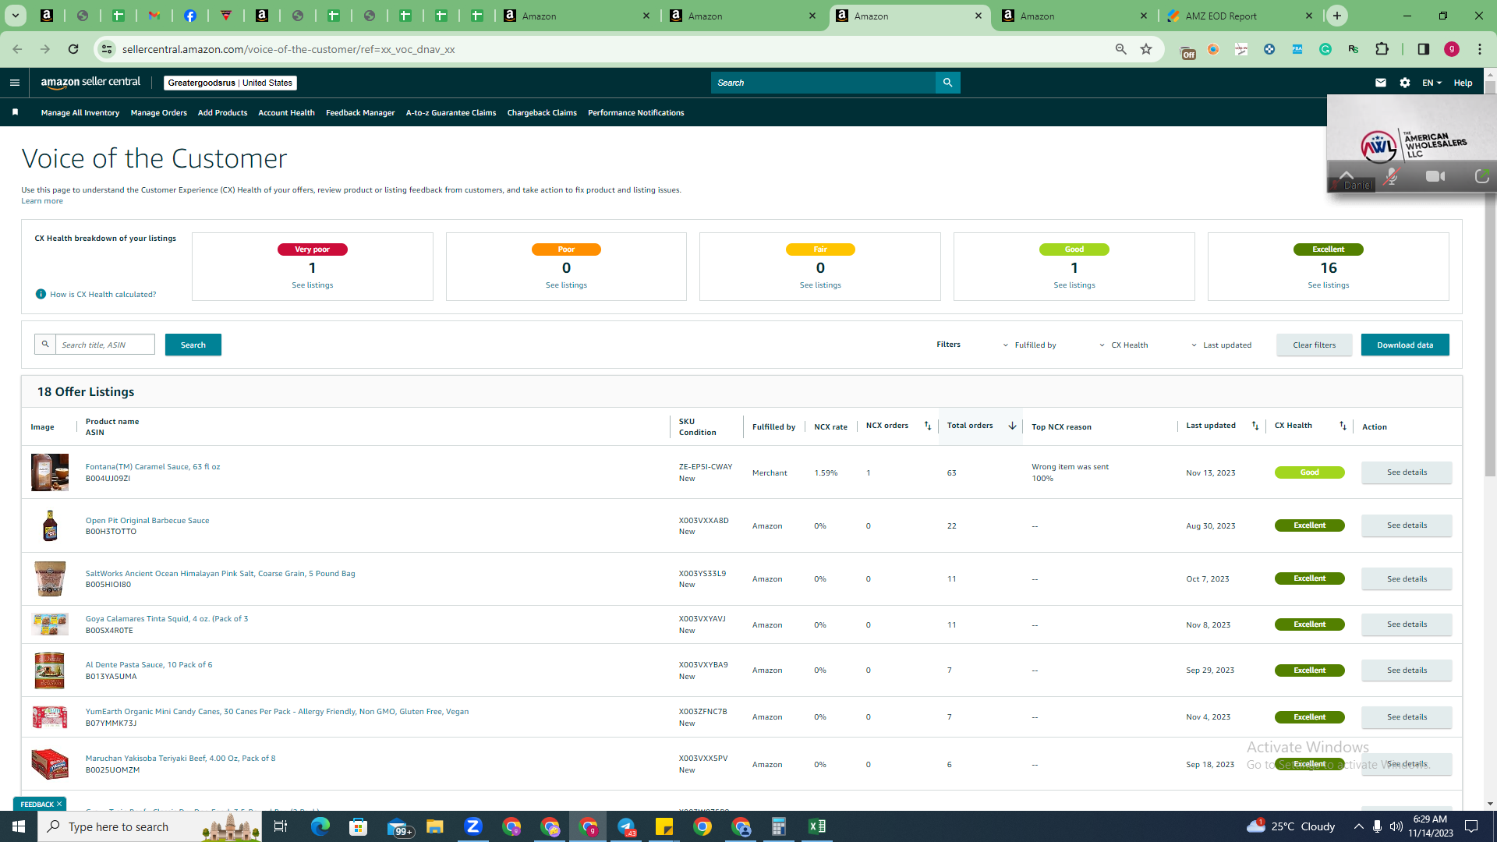Open Excel from the taskbar
Viewport: 1497px width, 842px height.
817,826
